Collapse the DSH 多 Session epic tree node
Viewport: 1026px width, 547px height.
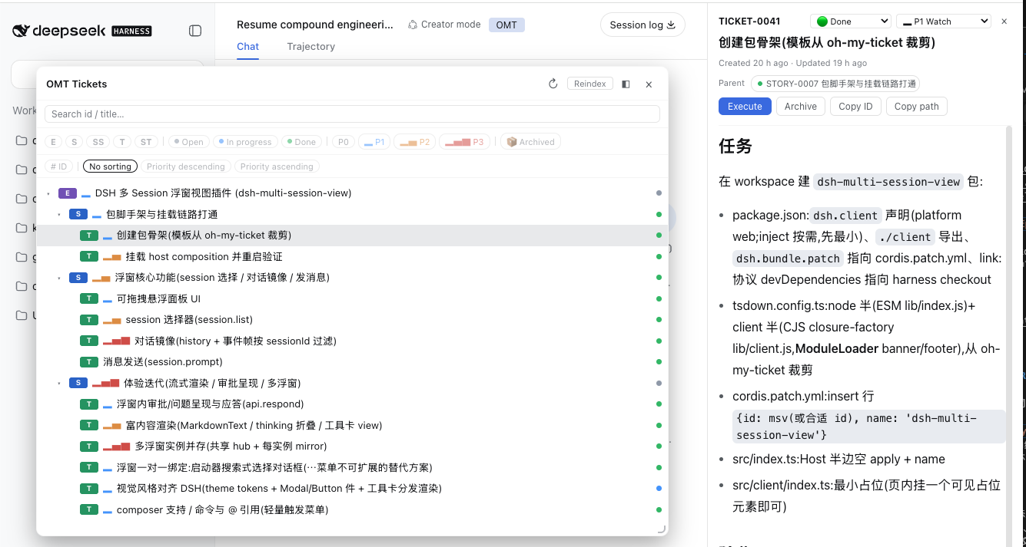pyautogui.click(x=48, y=193)
